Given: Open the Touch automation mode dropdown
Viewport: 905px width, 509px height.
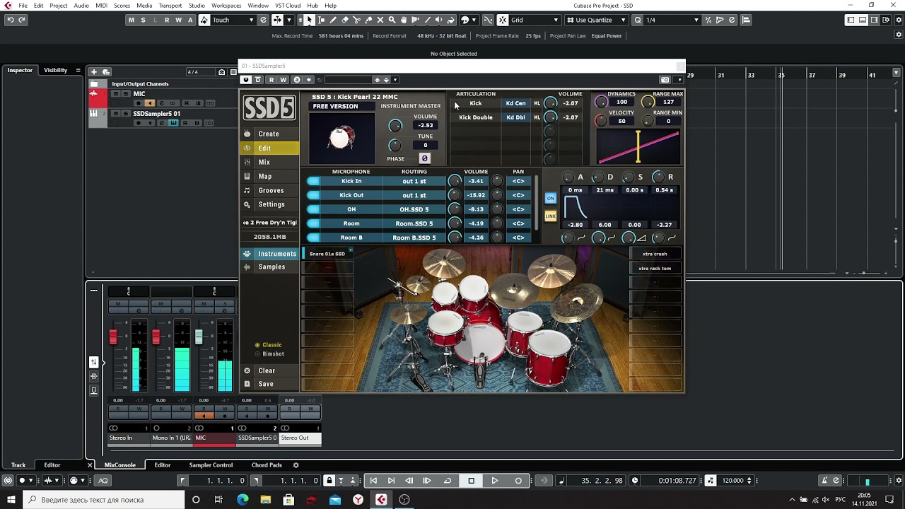Looking at the screenshot, I should click(x=233, y=20).
